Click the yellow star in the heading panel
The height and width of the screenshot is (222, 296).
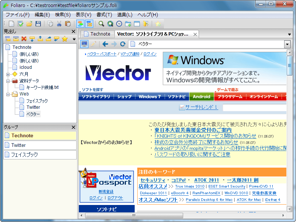[65, 39]
